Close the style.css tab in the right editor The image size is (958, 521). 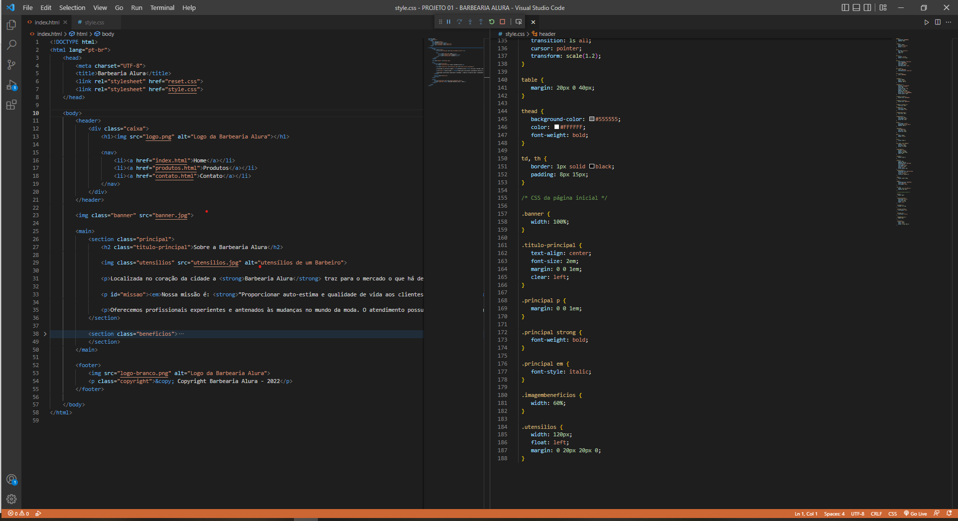[x=533, y=22]
